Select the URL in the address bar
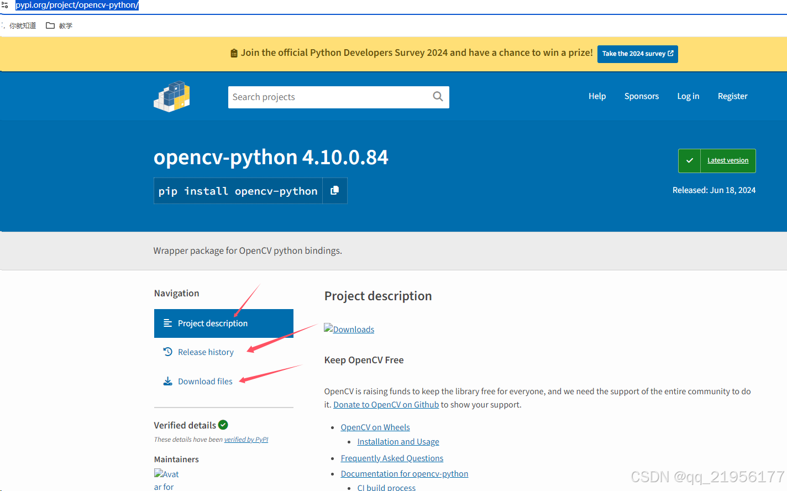Screen dimensions: 787x491 (77, 5)
